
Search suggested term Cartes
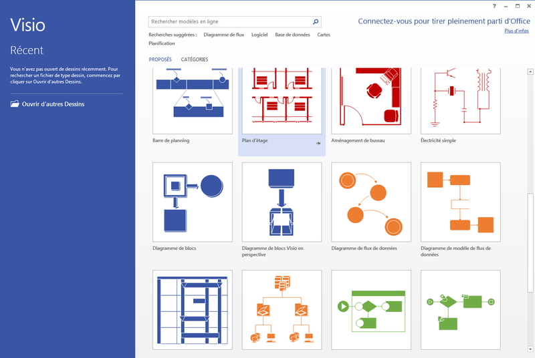[x=324, y=35]
